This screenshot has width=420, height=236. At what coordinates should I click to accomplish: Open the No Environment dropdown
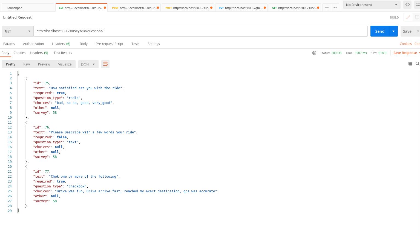click(371, 5)
